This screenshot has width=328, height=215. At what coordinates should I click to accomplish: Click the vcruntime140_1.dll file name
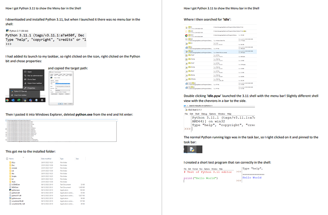click(x=18, y=204)
